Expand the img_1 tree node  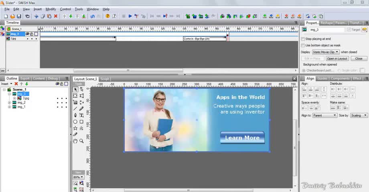click(x=9, y=107)
